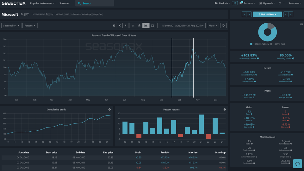Expand the Seasonality dropdown
The width and height of the screenshot is (304, 171).
[11, 26]
